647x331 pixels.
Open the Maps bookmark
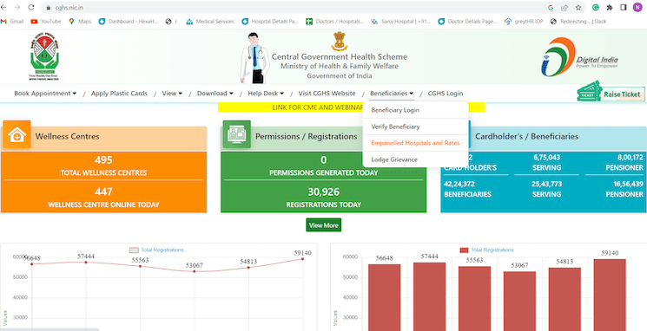pos(80,22)
